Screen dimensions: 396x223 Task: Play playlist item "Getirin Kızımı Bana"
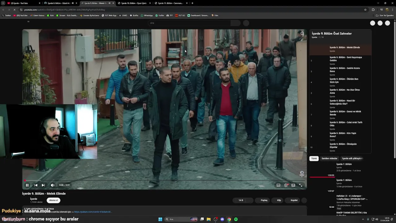pyautogui.click(x=340, y=71)
